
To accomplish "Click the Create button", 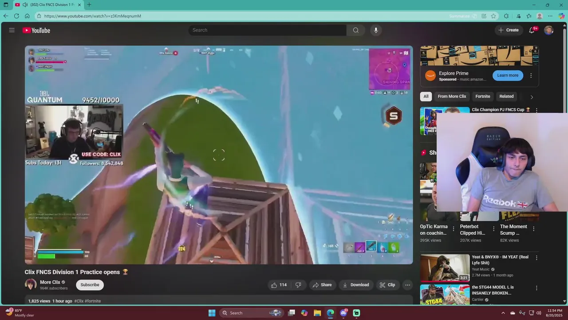I will tap(508, 30).
